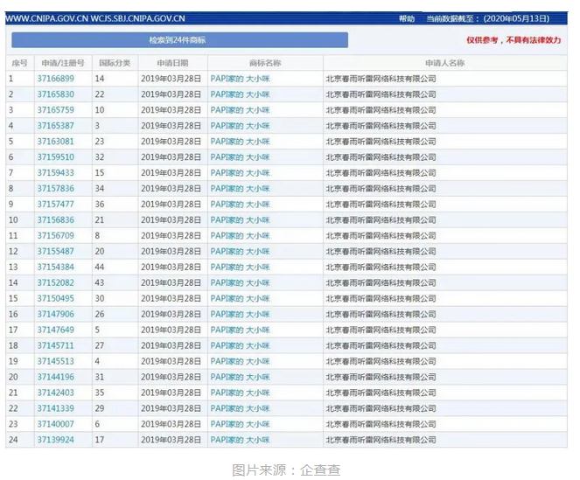This screenshot has height=480, width=580.
Task: Open registration number 37156836
Action: click(55, 220)
